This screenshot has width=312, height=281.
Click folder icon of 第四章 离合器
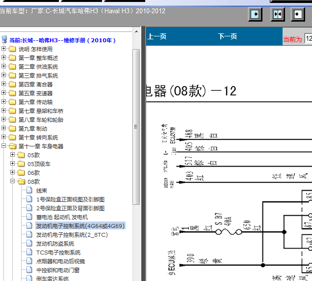pos(12,84)
